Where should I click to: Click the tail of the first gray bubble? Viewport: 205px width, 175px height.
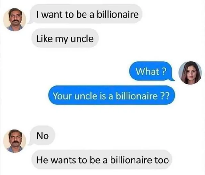(x=30, y=22)
